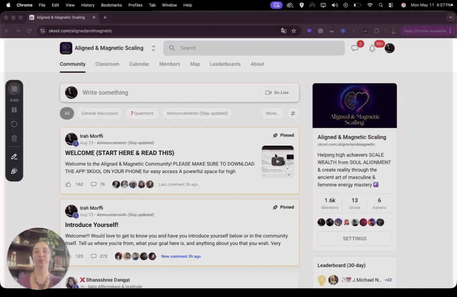Image resolution: width=457 pixels, height=297 pixels.
Task: Open the Chrome History menu
Action: pos(88,5)
